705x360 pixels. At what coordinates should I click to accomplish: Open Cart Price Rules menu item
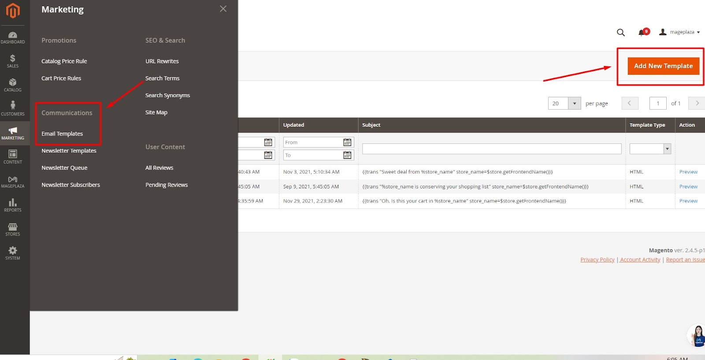[61, 78]
